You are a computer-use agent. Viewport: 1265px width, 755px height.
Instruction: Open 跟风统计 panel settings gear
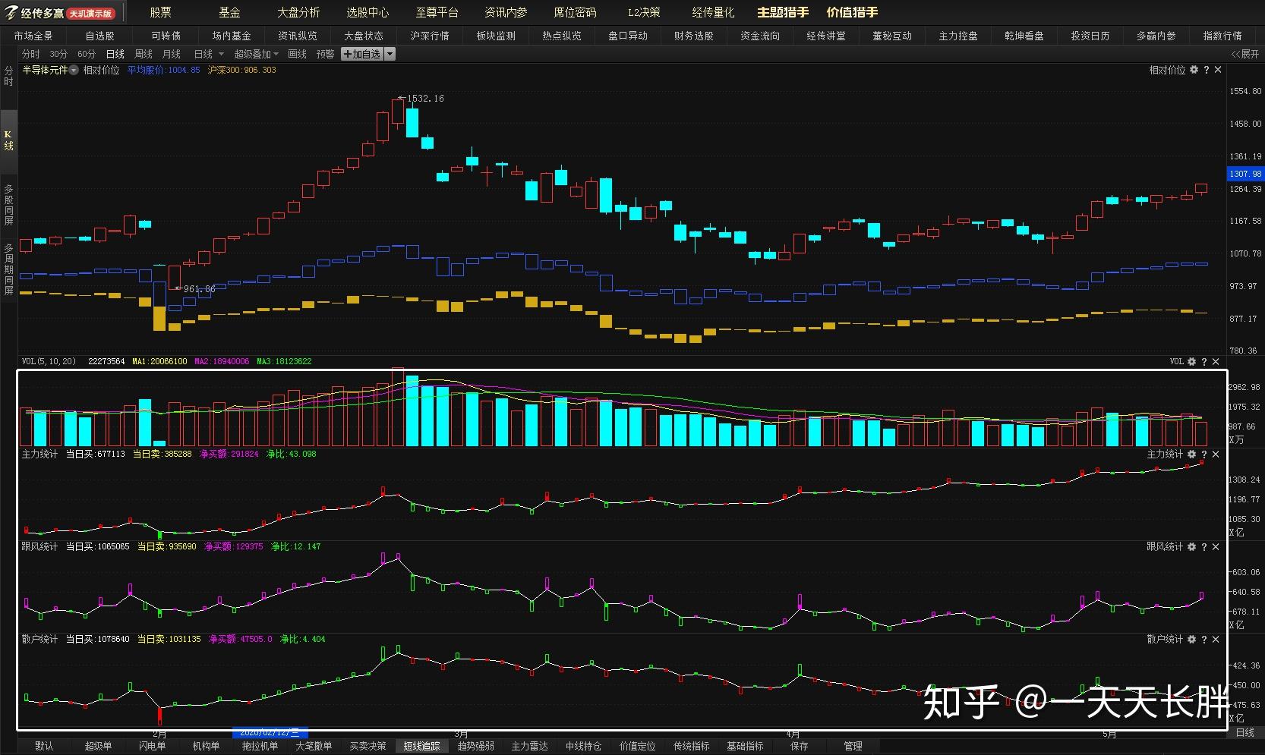tap(1191, 547)
